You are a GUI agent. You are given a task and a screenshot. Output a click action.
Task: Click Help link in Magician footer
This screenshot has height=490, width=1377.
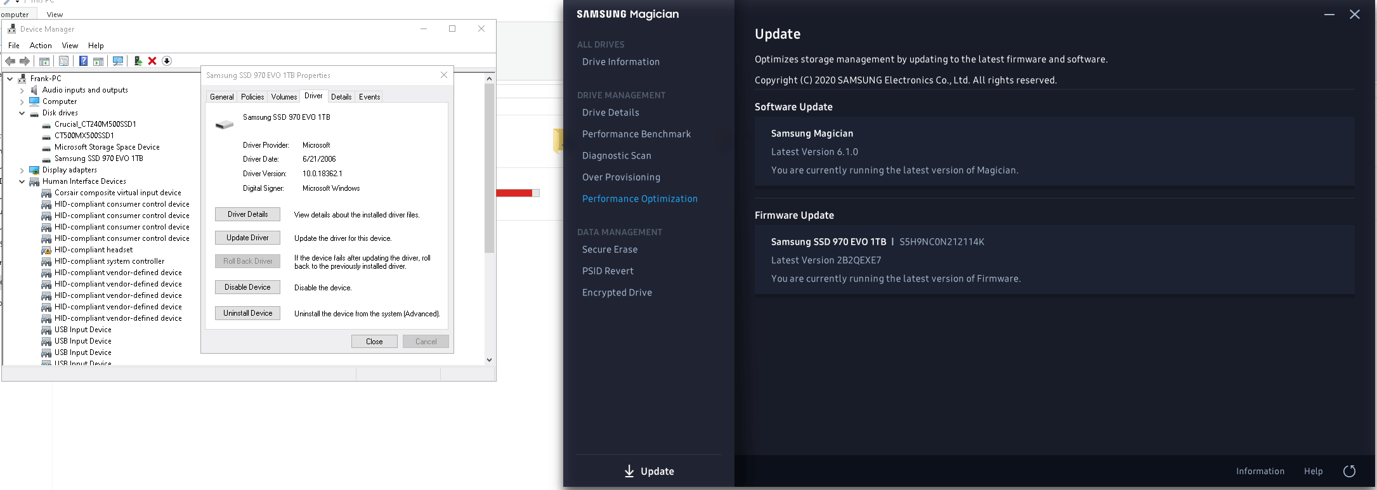1314,471
